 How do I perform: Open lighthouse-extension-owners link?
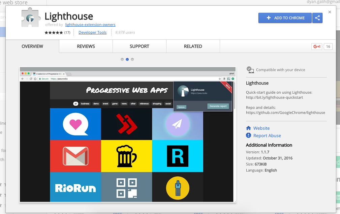[x=90, y=25]
